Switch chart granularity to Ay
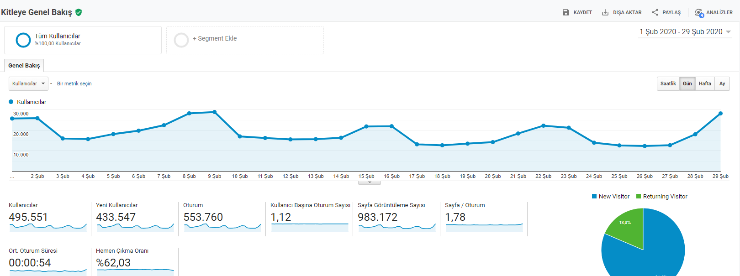The width and height of the screenshot is (740, 276). tap(722, 83)
